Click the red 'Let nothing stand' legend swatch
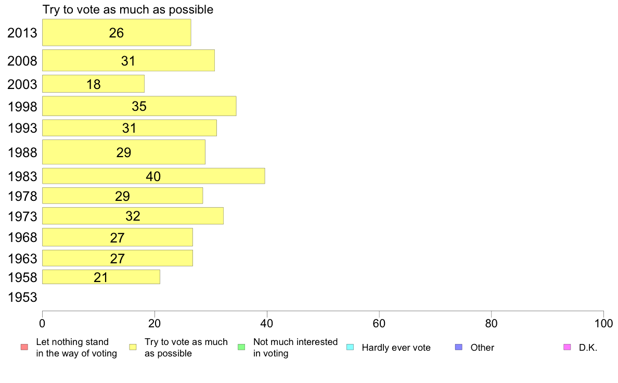Image resolution: width=618 pixels, height=383 pixels. (24, 347)
